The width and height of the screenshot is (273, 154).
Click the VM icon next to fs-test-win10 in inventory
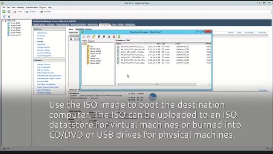(9, 35)
